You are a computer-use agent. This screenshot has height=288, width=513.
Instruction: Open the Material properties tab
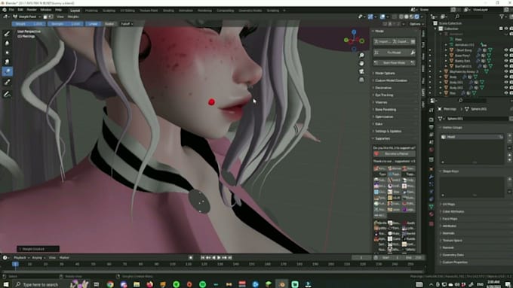click(432, 214)
